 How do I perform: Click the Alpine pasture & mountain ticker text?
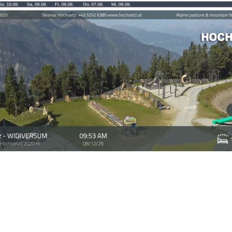[204, 15]
